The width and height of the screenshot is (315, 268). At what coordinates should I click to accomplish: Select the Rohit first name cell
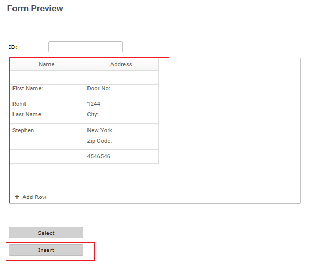[x=47, y=104]
